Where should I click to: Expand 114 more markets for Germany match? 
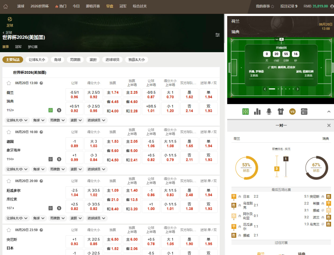tap(10, 159)
